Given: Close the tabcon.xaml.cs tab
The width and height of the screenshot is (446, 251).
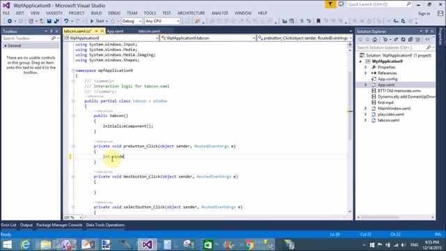Looking at the screenshot, I should coord(102,31).
